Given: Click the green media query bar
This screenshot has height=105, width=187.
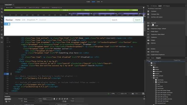Looking at the screenshot, I should [x=71, y=10].
